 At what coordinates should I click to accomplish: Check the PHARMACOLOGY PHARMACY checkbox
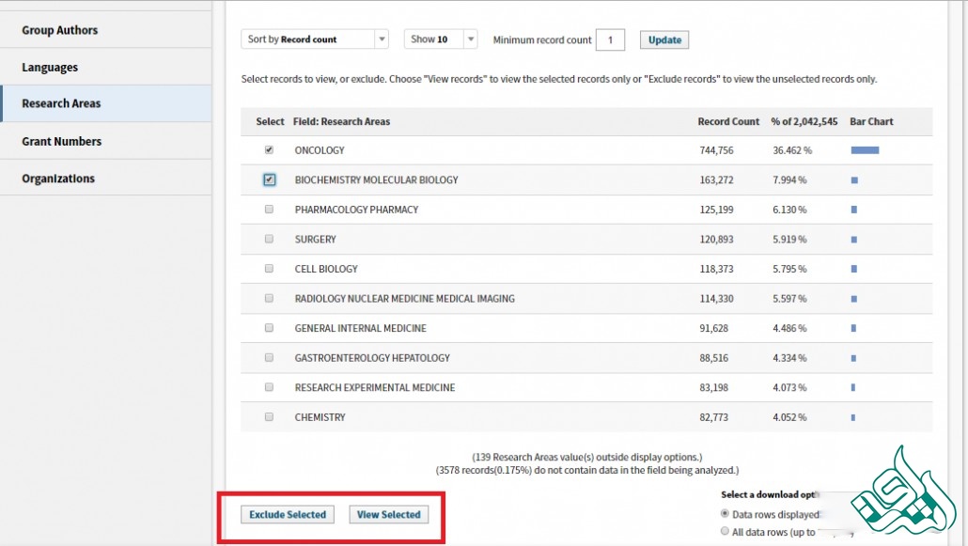[x=270, y=210]
